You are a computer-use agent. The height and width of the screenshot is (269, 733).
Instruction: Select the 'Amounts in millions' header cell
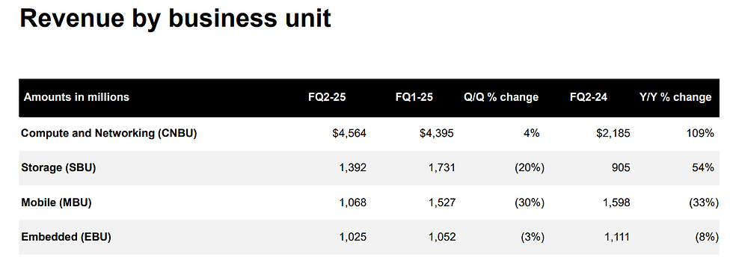76,97
